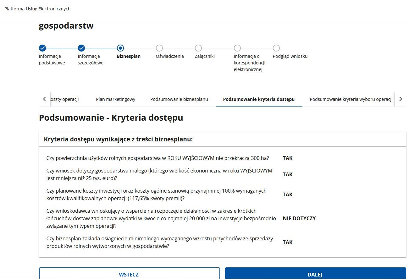Click the completed Informacje podstawowe step circle
Image resolution: width=409 pixels, height=279 pixels.
pyautogui.click(x=42, y=48)
